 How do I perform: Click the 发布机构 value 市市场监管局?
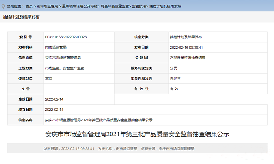tap(56, 47)
